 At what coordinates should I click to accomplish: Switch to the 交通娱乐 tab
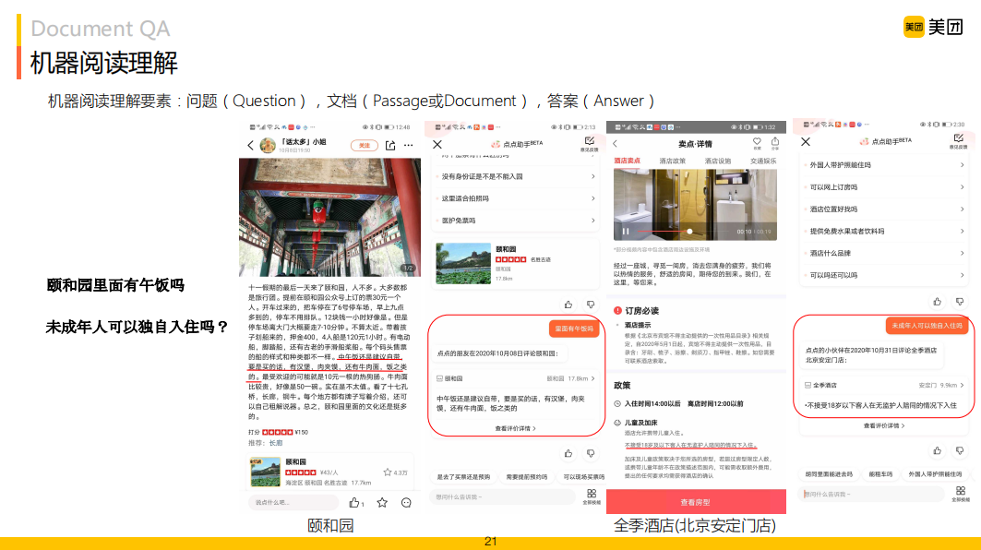pyautogui.click(x=763, y=161)
